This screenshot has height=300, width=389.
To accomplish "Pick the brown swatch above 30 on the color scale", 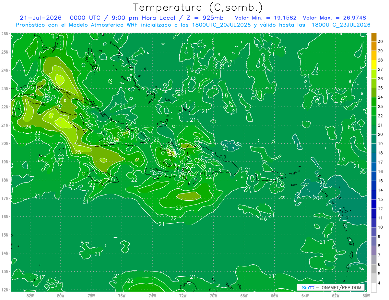I will 374,37.
